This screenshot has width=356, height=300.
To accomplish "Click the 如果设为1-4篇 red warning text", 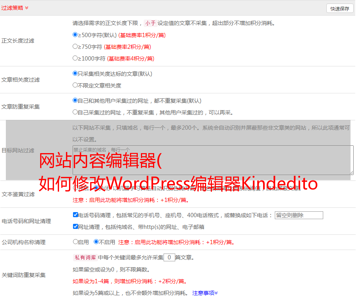I will coord(130,281).
